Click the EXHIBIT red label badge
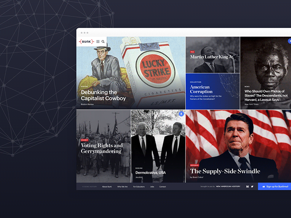Screen dimensions: 291x218 85,140
